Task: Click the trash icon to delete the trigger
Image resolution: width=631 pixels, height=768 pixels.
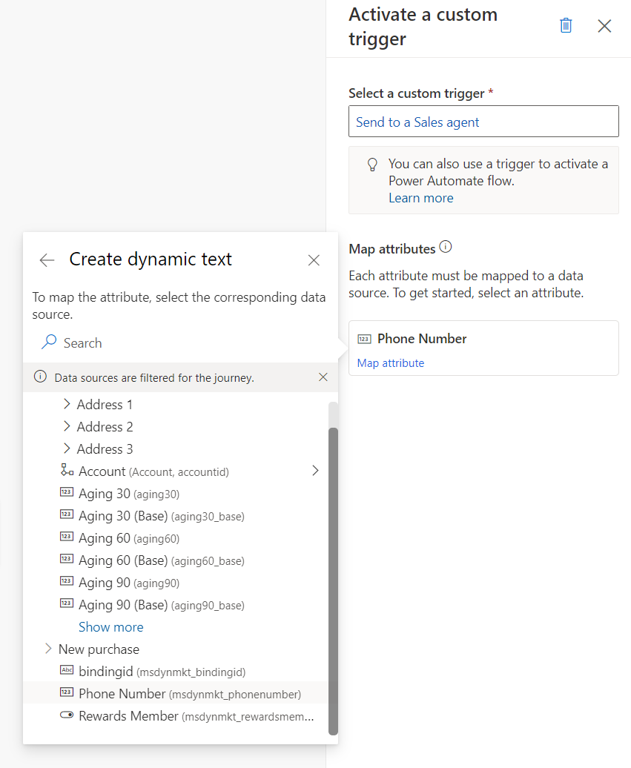Action: tap(566, 26)
